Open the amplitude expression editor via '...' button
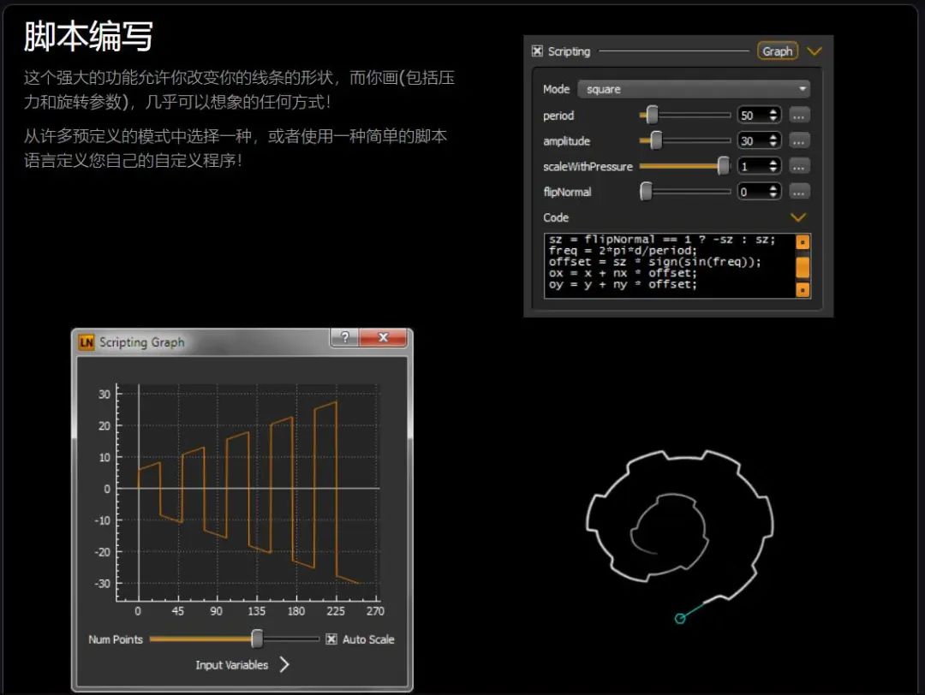The height and width of the screenshot is (695, 925). [x=799, y=140]
